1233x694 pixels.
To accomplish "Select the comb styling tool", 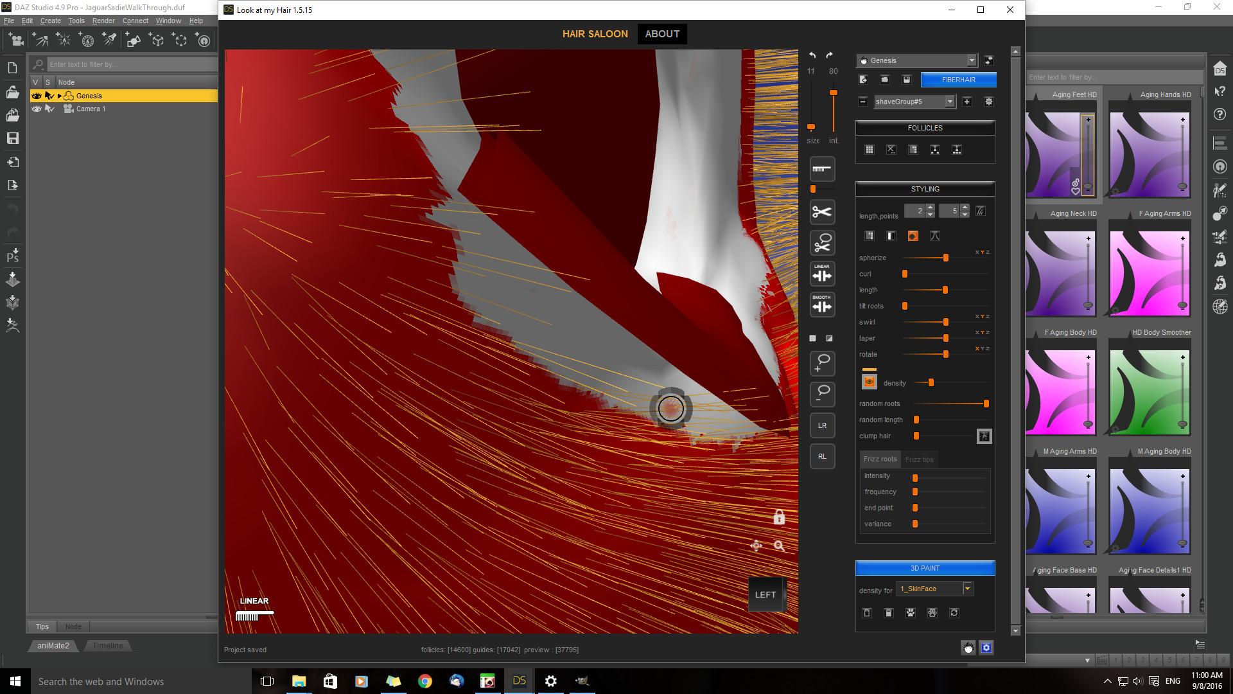I will click(x=822, y=169).
